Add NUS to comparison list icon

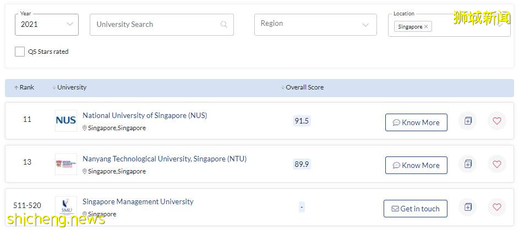pyautogui.click(x=468, y=121)
